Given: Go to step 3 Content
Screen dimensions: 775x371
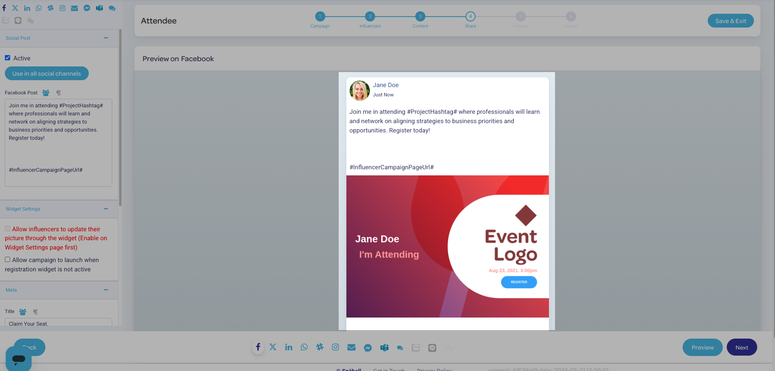Looking at the screenshot, I should tap(420, 17).
